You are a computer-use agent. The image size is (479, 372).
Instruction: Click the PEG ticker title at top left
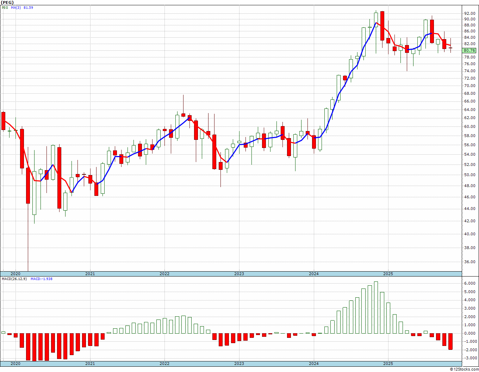pos(7,2)
